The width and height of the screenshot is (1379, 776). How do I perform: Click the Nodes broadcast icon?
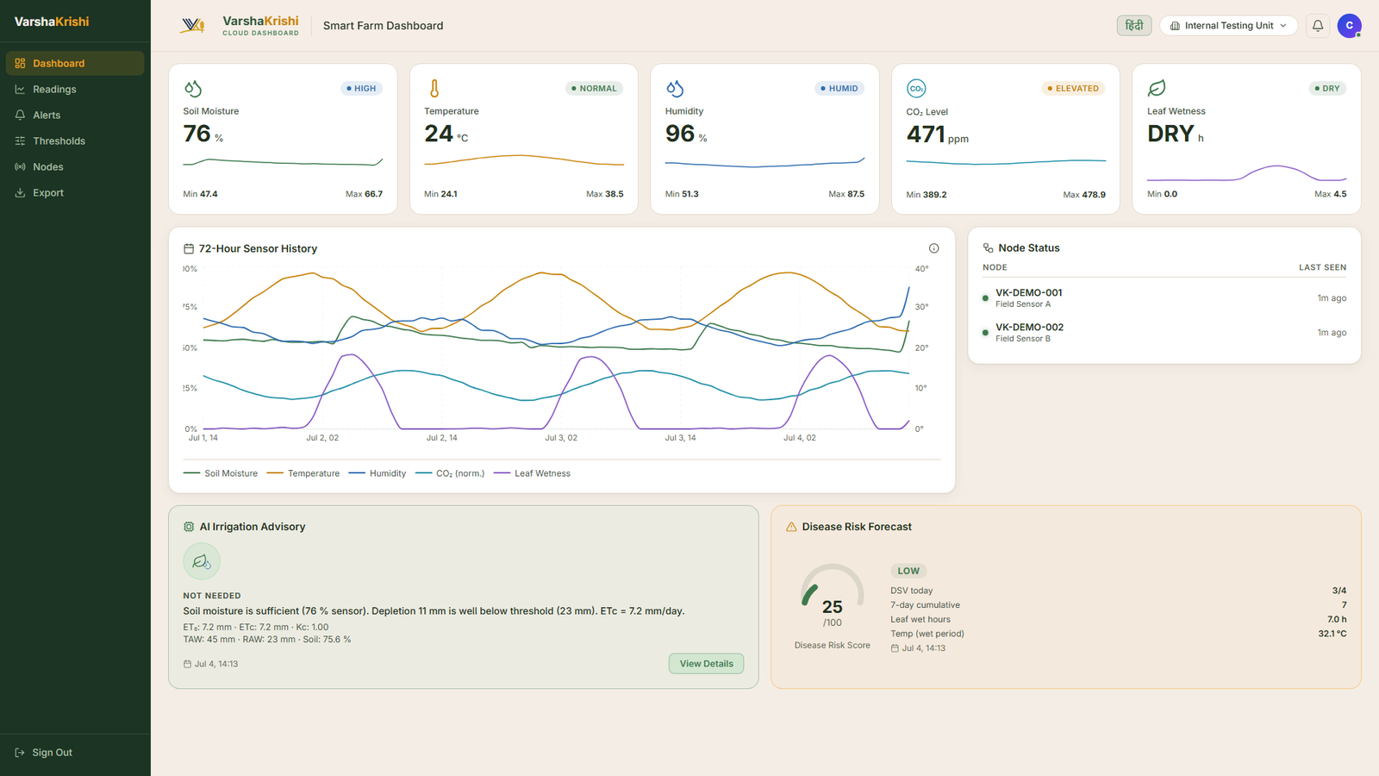click(x=20, y=166)
